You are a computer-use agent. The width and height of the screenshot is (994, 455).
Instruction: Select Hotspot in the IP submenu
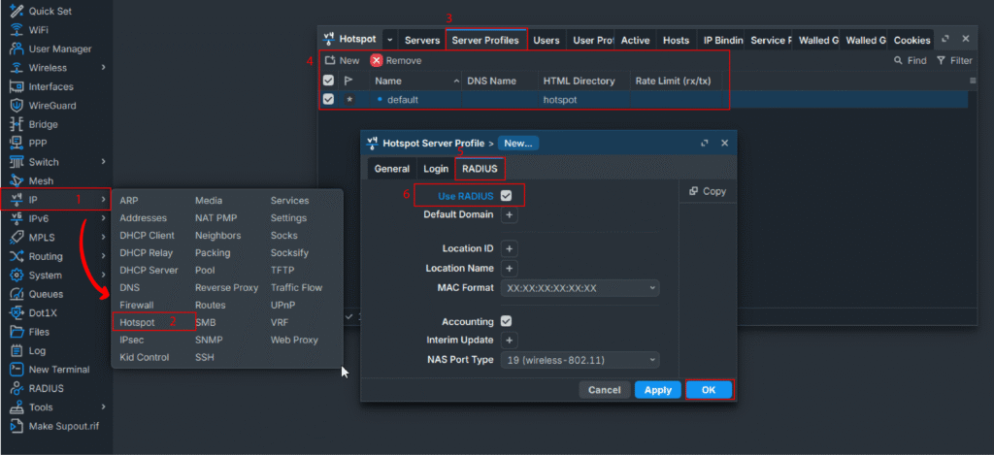click(137, 322)
